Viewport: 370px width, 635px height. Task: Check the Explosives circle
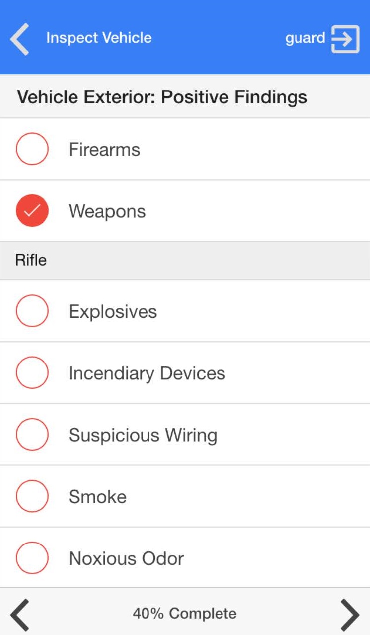[32, 311]
